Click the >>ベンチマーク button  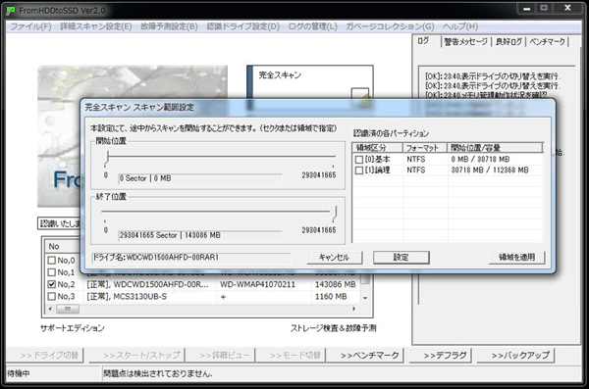[365, 355]
